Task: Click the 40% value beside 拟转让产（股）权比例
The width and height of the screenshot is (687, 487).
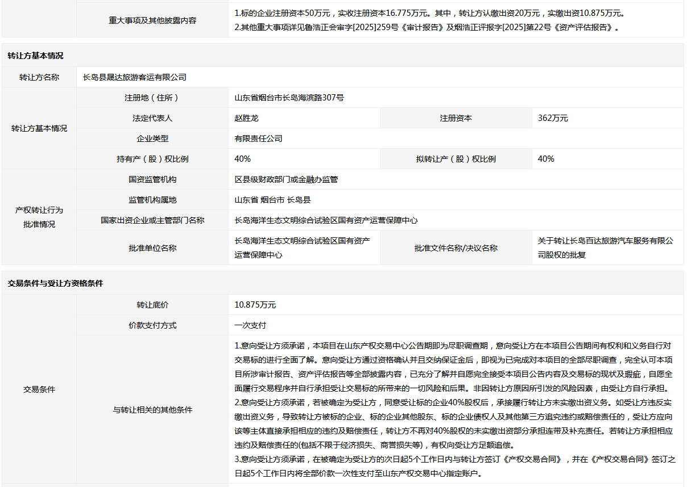Action: (x=546, y=159)
